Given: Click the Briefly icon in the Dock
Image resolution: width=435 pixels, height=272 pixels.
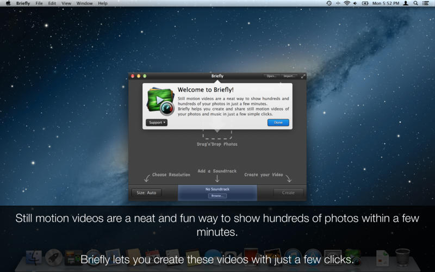Looking at the screenshot, I should [352, 257].
